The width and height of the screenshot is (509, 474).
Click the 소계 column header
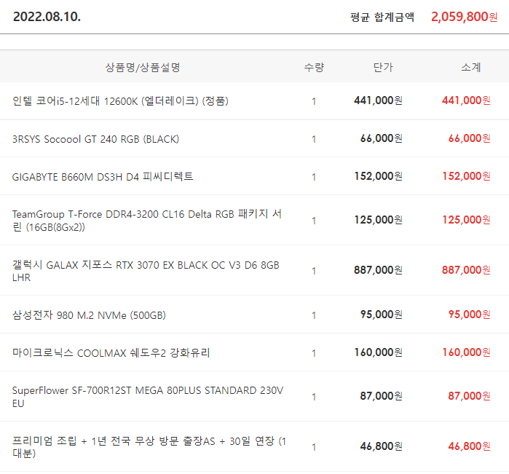470,67
